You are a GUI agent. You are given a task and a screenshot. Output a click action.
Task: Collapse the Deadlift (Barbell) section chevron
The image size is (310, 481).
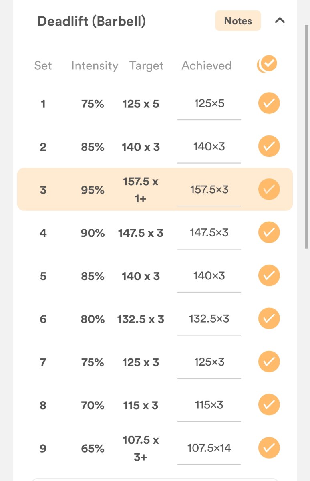pos(280,21)
